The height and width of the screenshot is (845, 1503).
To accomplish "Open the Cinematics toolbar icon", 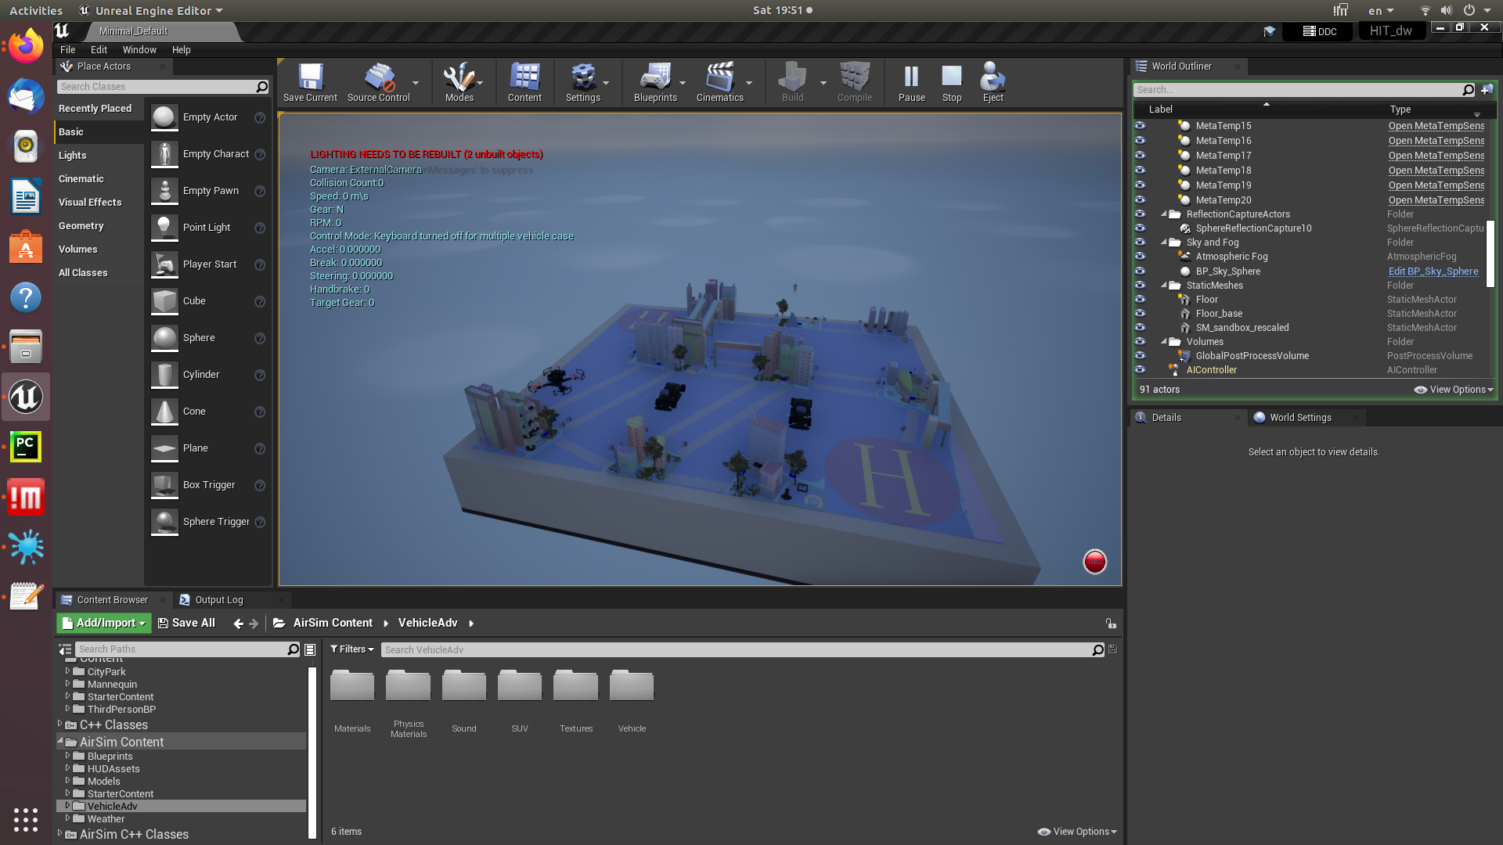I will click(x=720, y=78).
